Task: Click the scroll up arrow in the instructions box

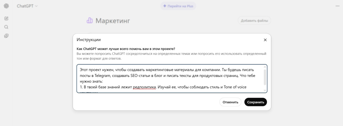Action: pyautogui.click(x=265, y=67)
